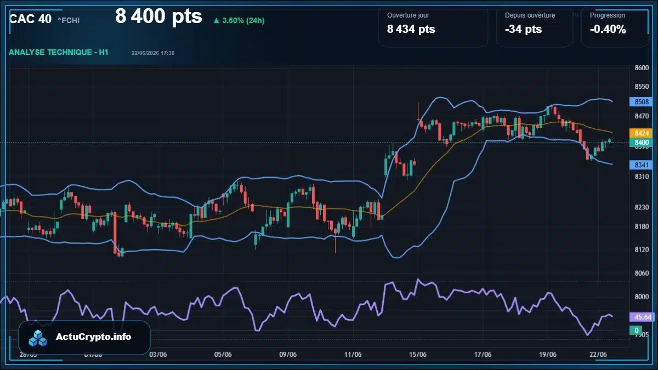Viewport: 658px width, 370px height.
Task: Click the 22/06/2026 17:30 timestamp
Action: tap(153, 53)
